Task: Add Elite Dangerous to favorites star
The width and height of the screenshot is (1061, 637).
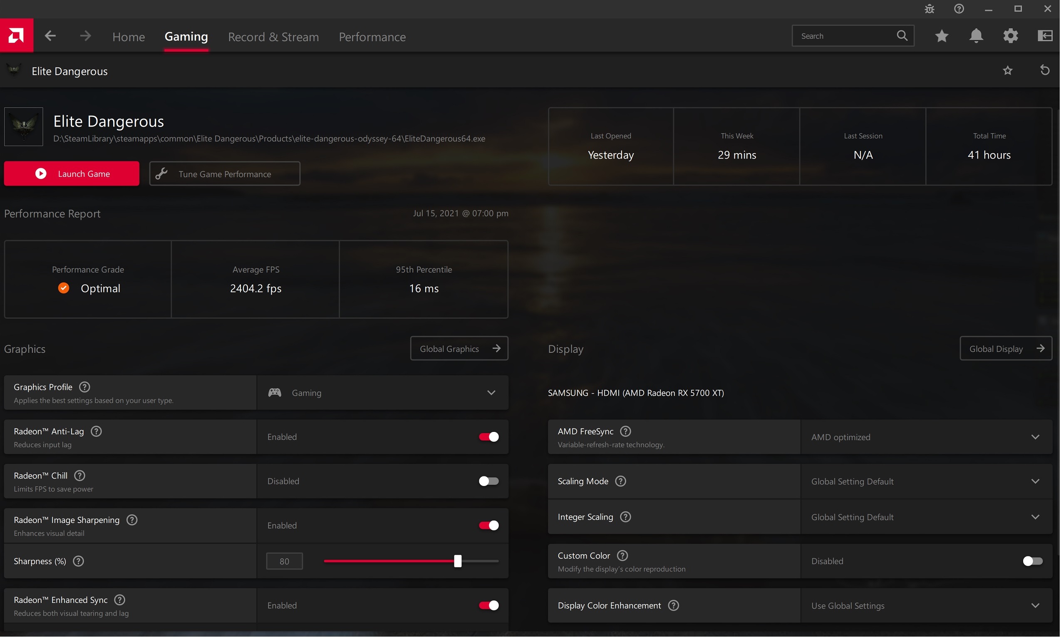Action: pyautogui.click(x=1008, y=70)
